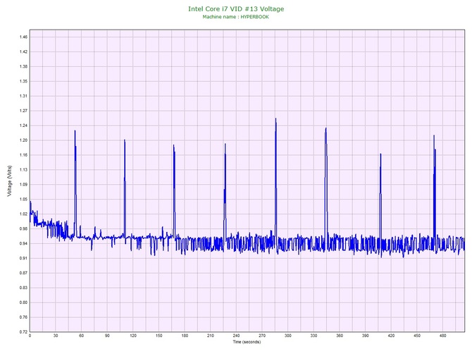Select the 0.80 voltage tick label
This screenshot has height=354, width=472.
tap(23, 303)
